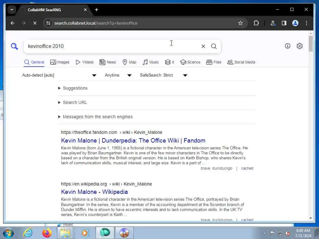Viewport: 319px width, 239px height.
Task: Switch to the Files category tab
Action: tap(213, 62)
